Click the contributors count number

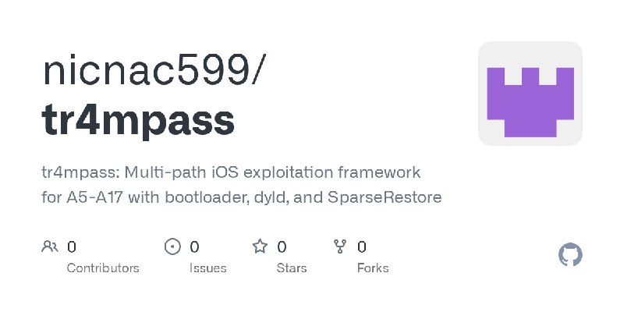pyautogui.click(x=72, y=247)
